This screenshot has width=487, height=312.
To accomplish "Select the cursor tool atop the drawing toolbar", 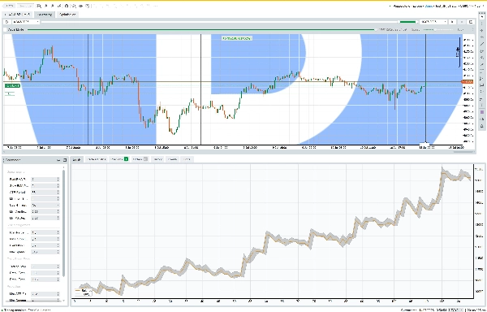I will (x=482, y=17).
